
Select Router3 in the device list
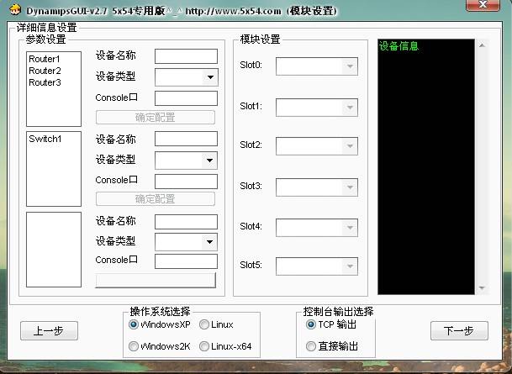45,82
